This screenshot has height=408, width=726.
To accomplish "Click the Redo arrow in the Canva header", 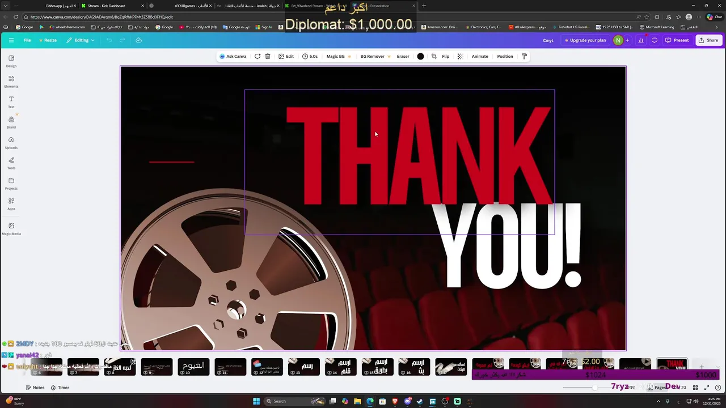I will click(122, 40).
